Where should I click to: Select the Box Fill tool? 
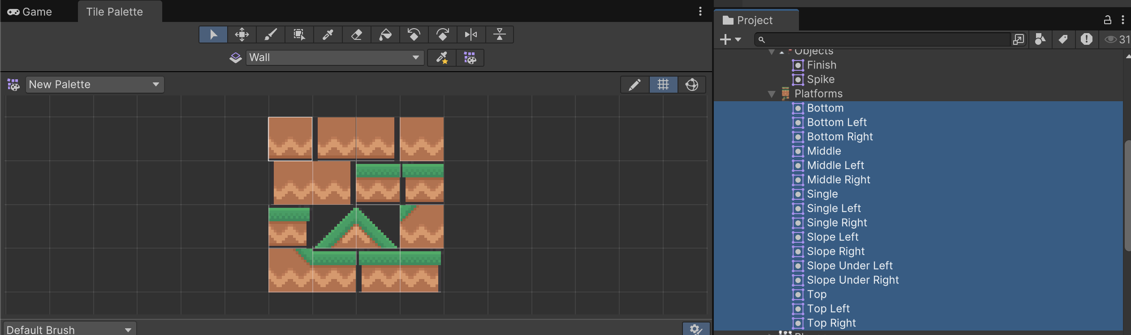pyautogui.click(x=299, y=34)
